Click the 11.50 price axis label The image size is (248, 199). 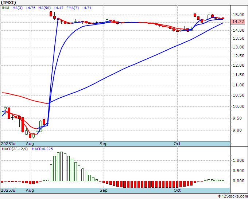[x=239, y=75]
